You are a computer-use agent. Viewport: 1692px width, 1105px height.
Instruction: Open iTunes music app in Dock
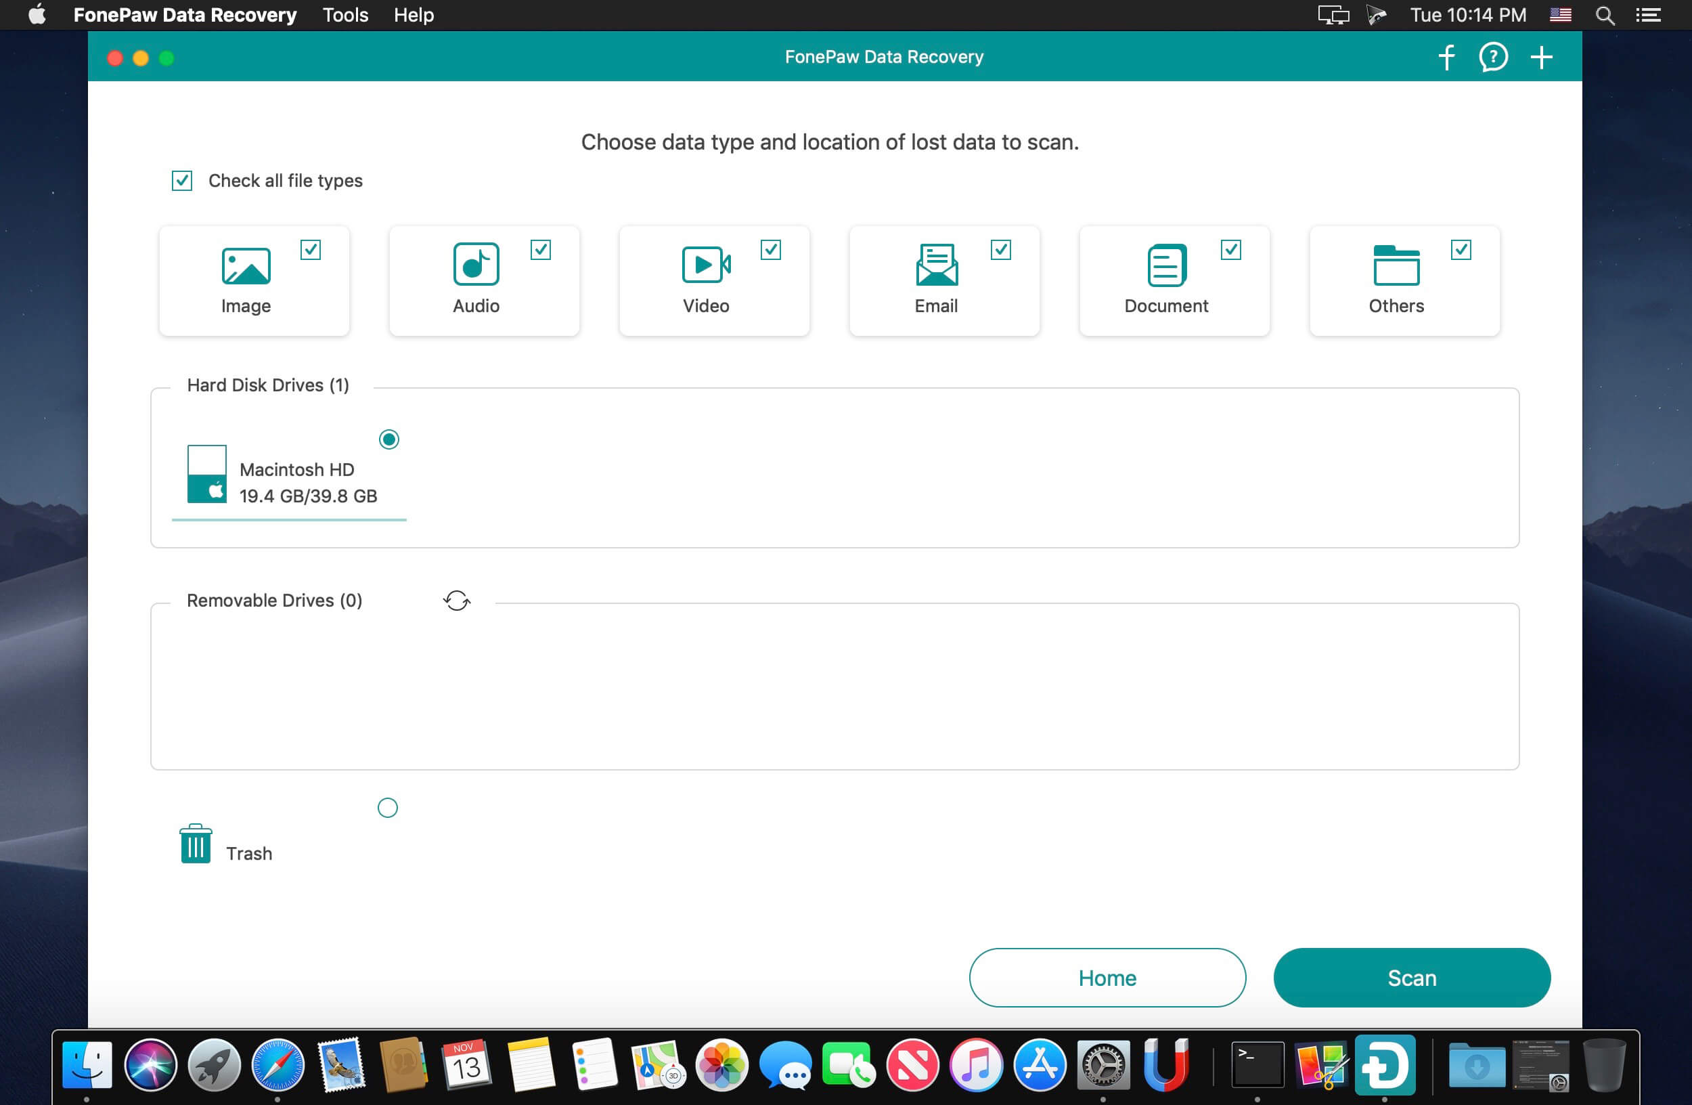[976, 1065]
